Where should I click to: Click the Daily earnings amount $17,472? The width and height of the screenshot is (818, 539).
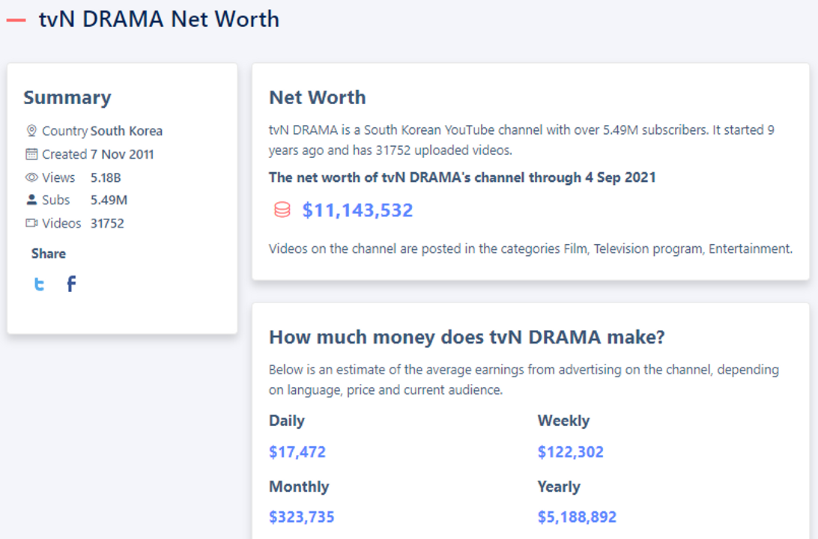tap(297, 451)
